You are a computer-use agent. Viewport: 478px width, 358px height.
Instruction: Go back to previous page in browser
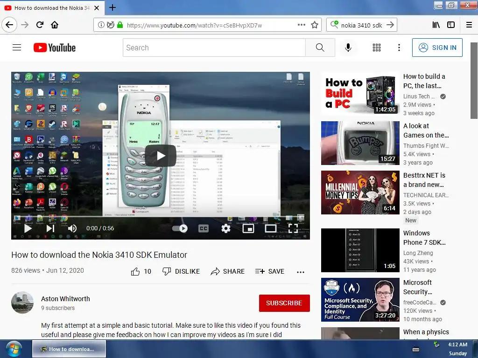coord(9,25)
